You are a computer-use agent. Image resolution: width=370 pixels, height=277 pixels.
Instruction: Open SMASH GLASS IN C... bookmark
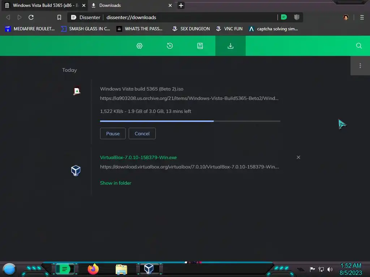(x=85, y=29)
